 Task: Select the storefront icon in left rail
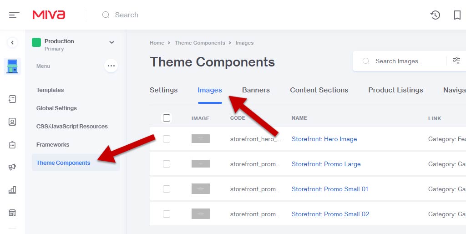pyautogui.click(x=12, y=66)
